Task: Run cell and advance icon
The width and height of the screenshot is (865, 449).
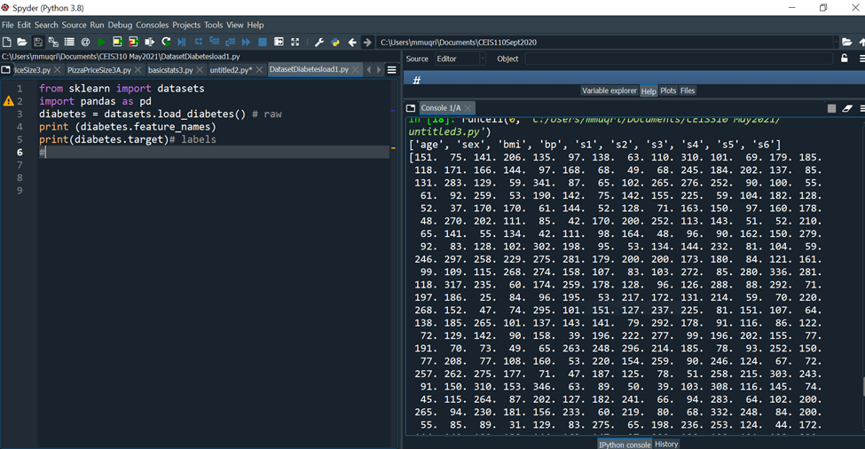Action: click(x=133, y=42)
